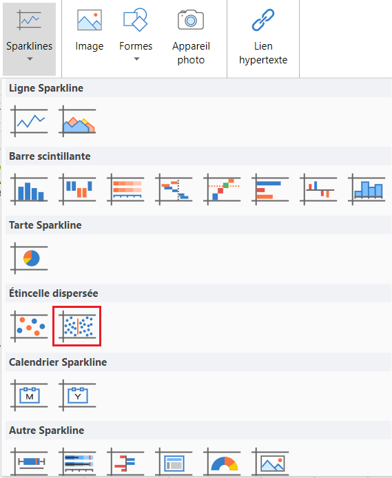
Task: Insert the month calendar sparkline
Action: 29,395
